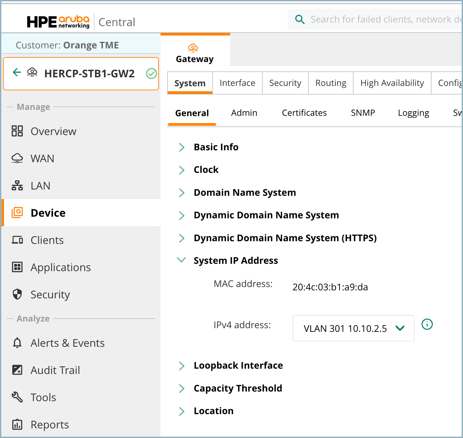Select the General sub-tab
Image resolution: width=463 pixels, height=438 pixels.
coord(192,113)
